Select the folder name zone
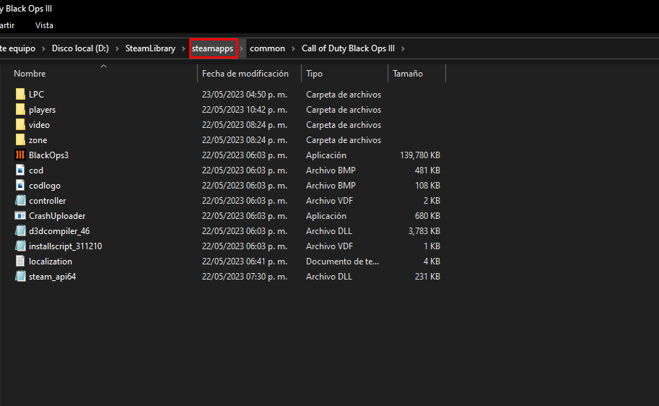The width and height of the screenshot is (659, 406). click(38, 140)
